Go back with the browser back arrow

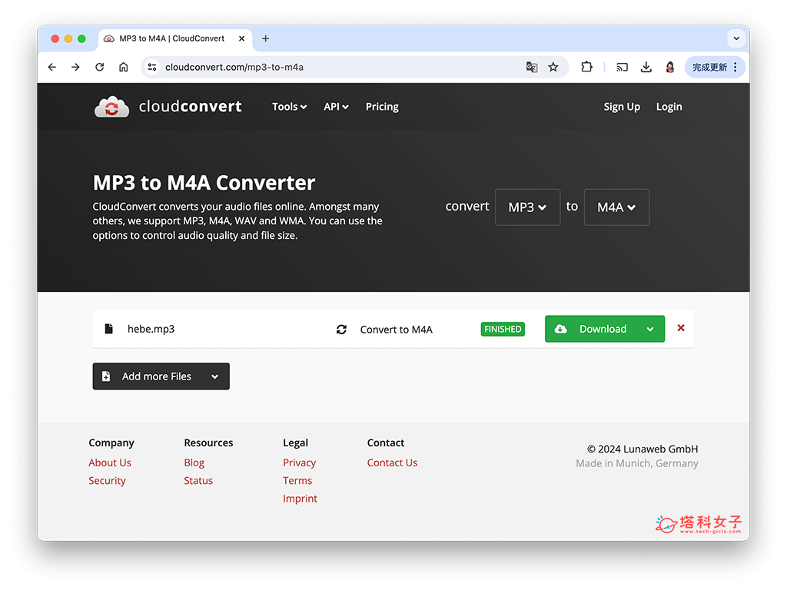click(52, 68)
